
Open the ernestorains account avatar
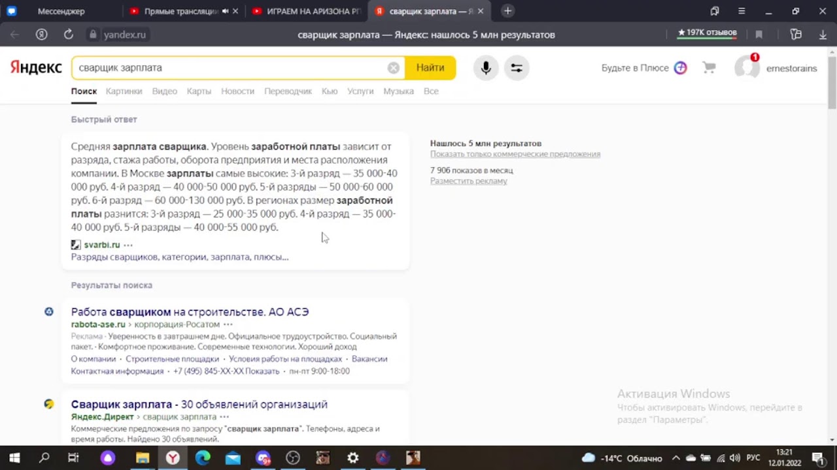pos(747,68)
